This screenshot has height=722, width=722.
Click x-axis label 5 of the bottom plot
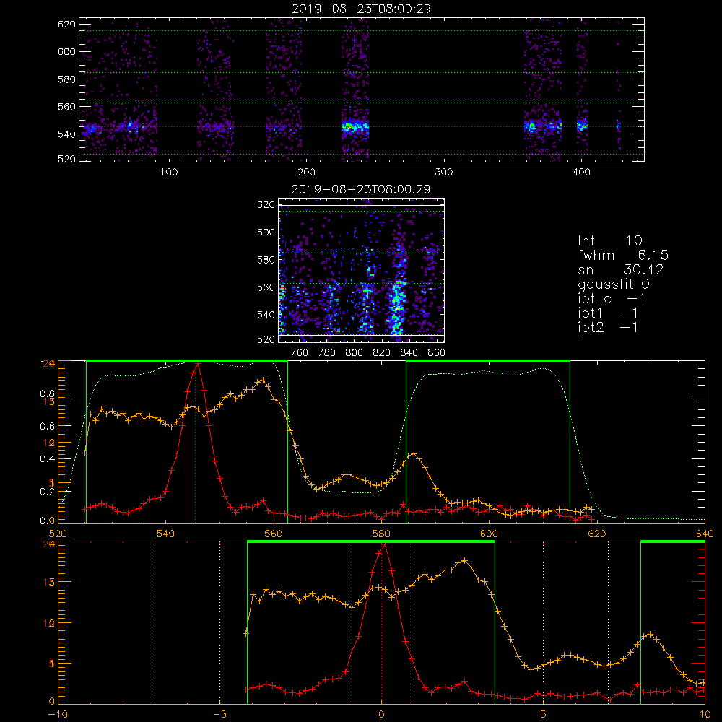coord(544,715)
